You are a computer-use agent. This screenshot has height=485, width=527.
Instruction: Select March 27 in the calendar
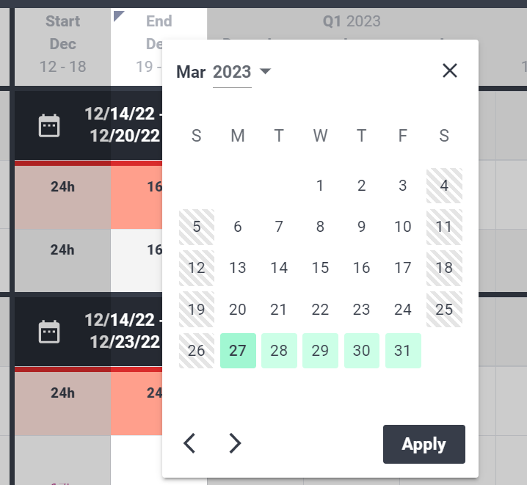click(238, 351)
